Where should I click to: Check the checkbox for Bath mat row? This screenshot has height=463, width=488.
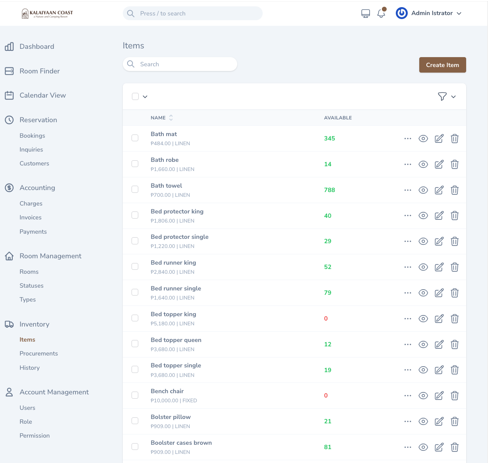point(135,138)
